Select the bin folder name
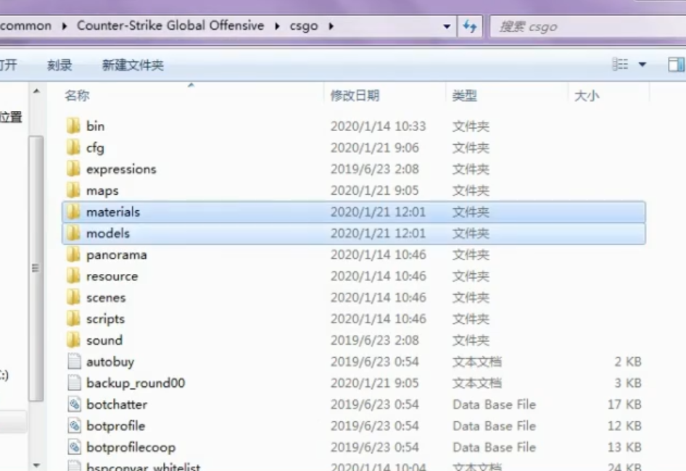 tap(96, 126)
